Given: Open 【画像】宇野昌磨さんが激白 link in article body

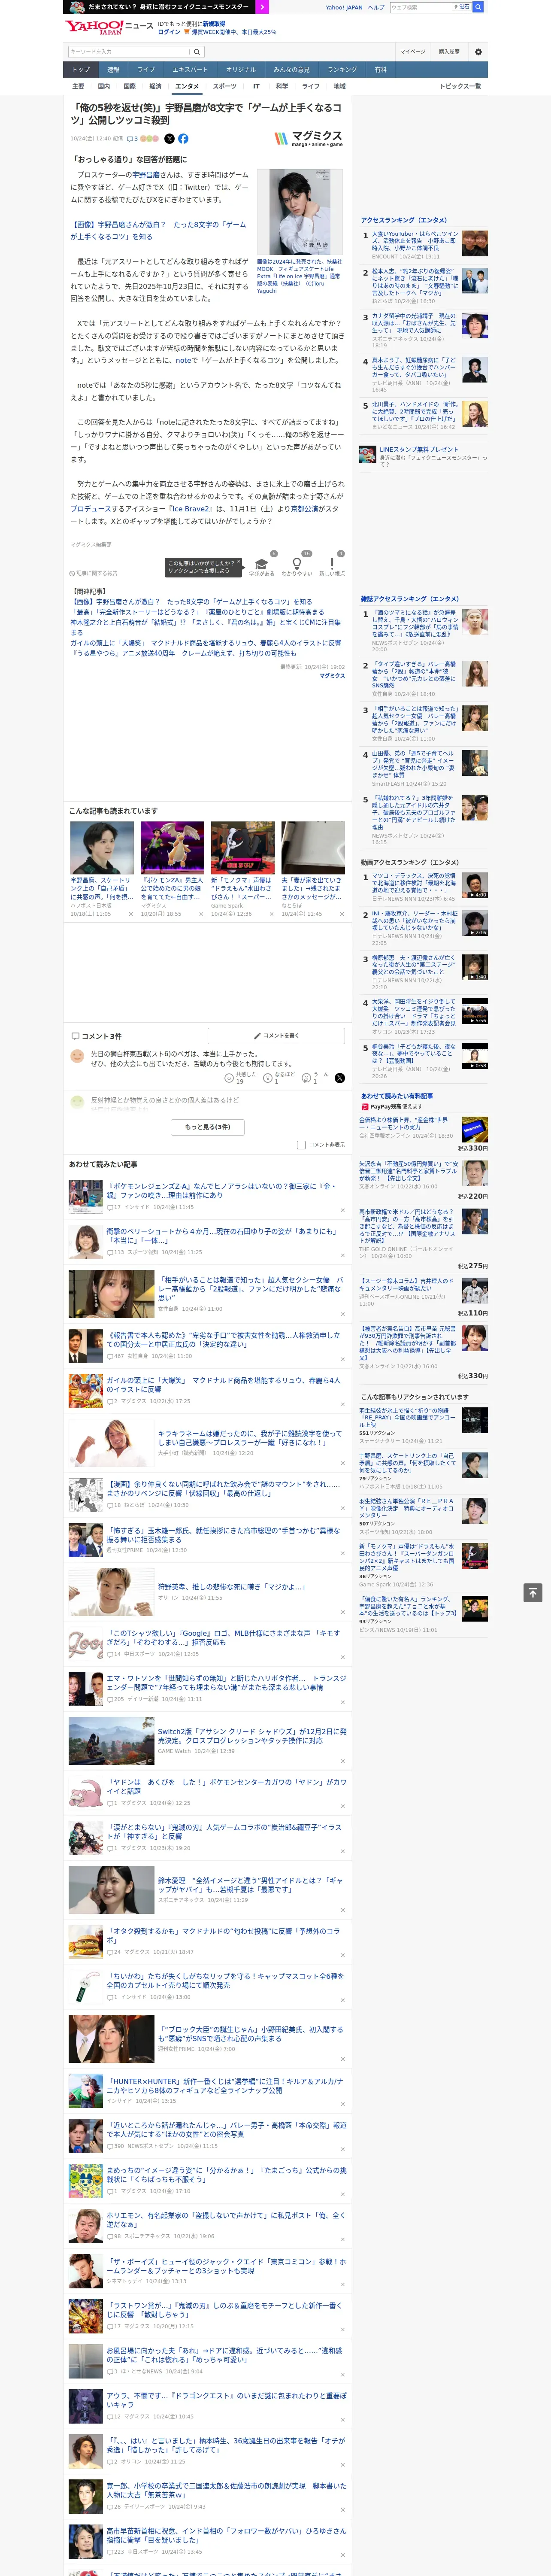Looking at the screenshot, I should coord(158,231).
